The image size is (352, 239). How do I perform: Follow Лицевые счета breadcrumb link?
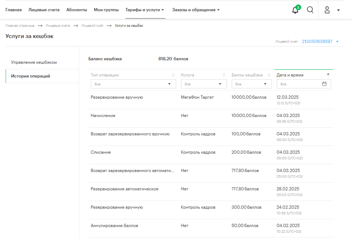(58, 26)
